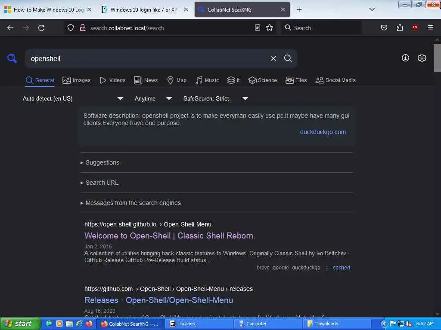Clear the openshell search query
The height and width of the screenshot is (330, 441).
pos(273,58)
